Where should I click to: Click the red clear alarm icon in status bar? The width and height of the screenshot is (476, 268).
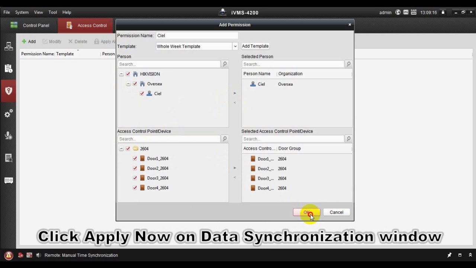pos(20,255)
